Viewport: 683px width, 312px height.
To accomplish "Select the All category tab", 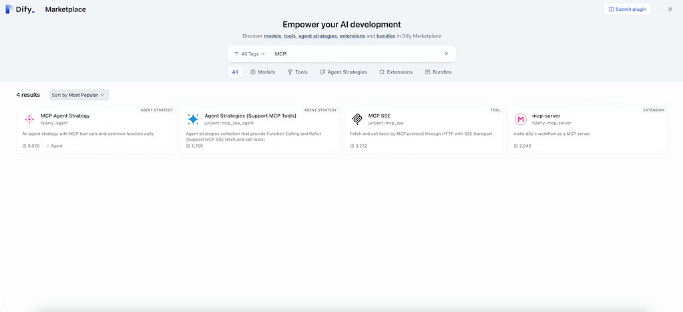I will [x=235, y=72].
